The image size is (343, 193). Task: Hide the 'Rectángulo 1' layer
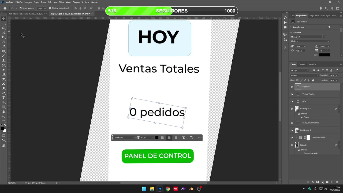click(292, 130)
